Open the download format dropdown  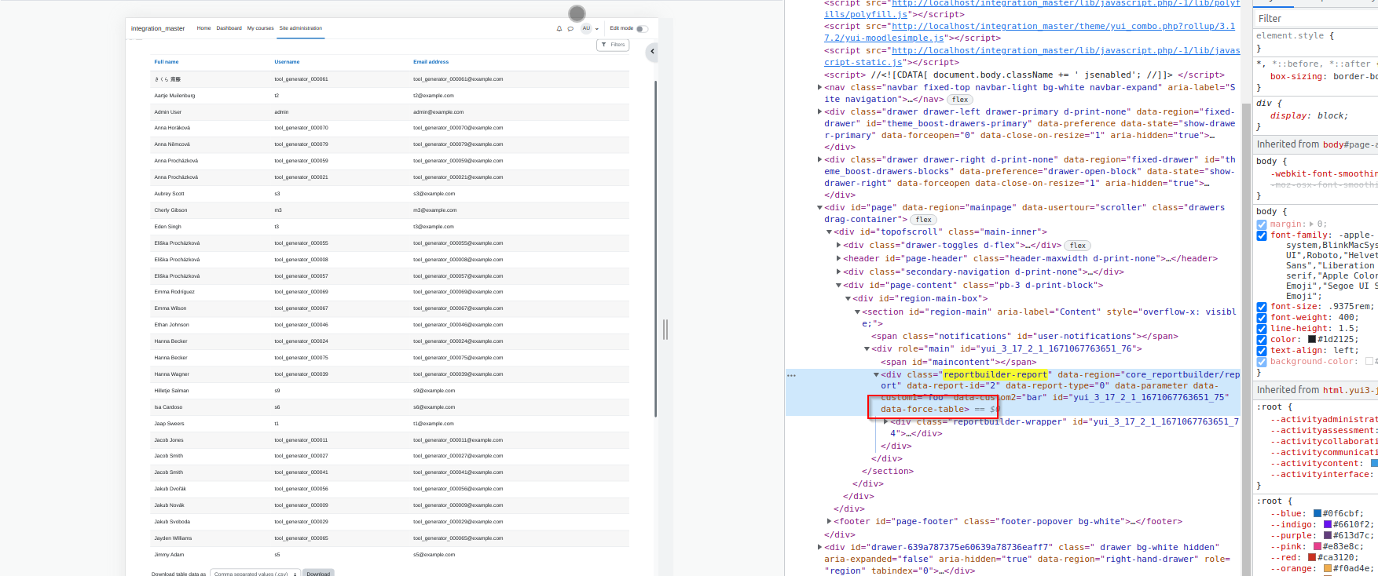(x=256, y=573)
